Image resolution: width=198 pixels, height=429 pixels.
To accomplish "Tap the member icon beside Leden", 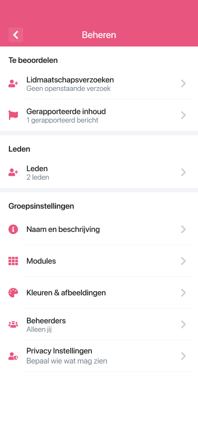I will (13, 172).
